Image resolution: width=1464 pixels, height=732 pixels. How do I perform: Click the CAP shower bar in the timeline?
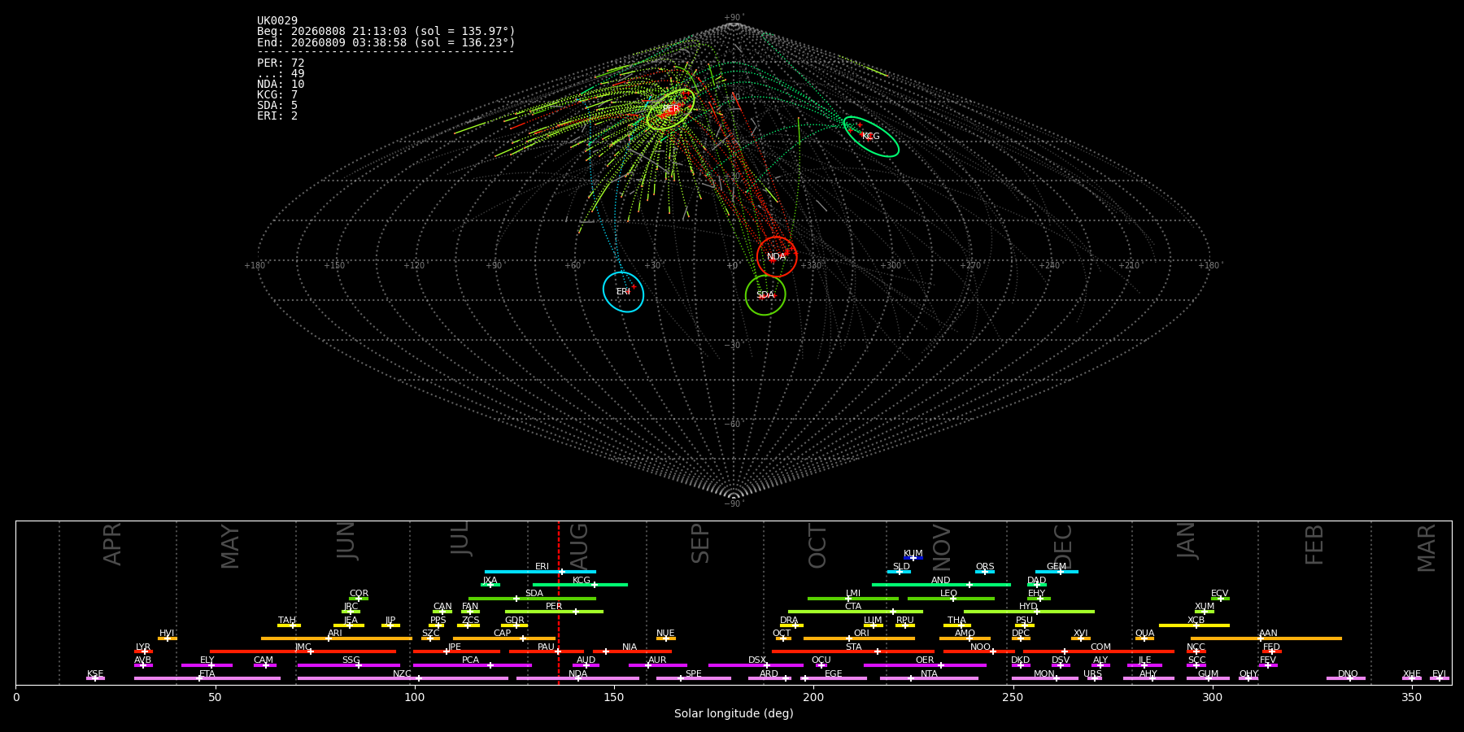(504, 638)
